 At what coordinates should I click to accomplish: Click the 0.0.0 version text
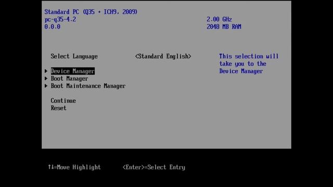52,26
